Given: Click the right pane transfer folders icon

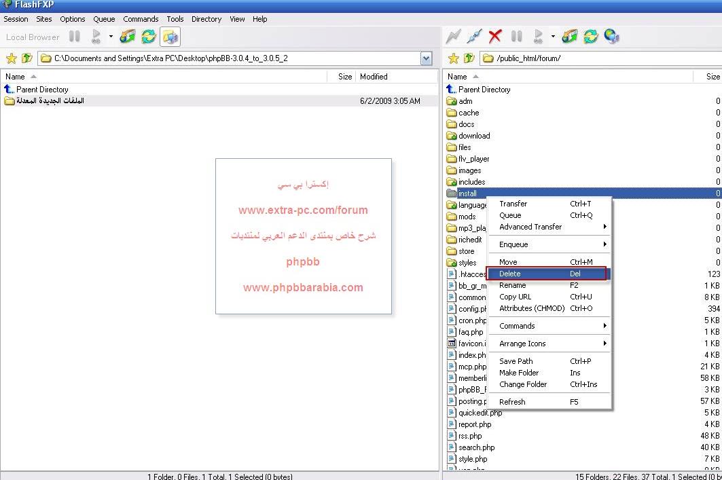Looking at the screenshot, I should pos(570,37).
